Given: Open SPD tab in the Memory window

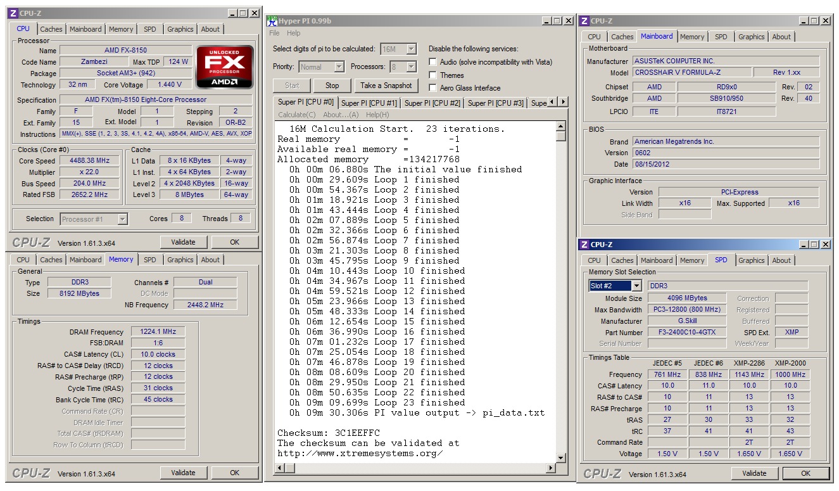Looking at the screenshot, I should tap(149, 260).
